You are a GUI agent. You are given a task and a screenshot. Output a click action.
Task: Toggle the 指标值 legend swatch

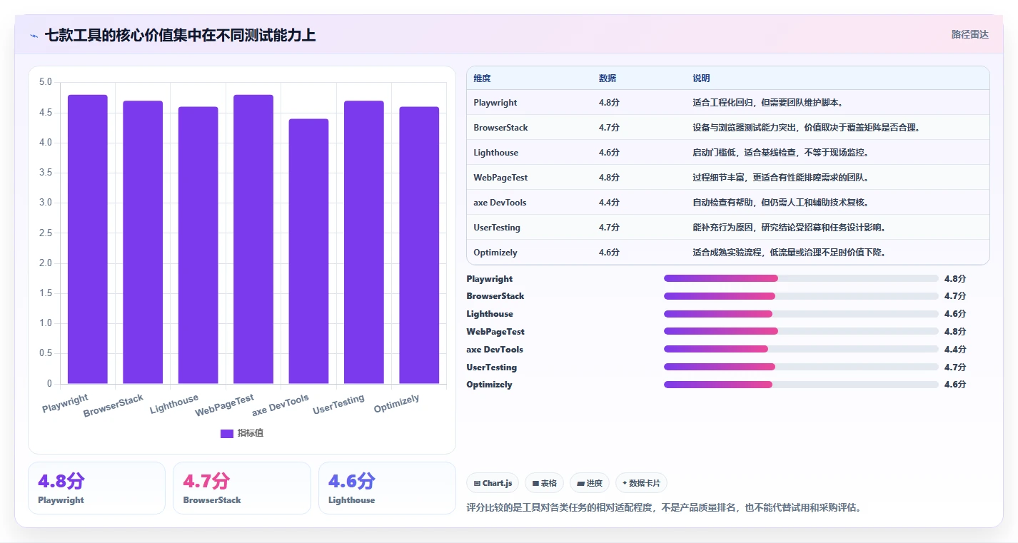point(227,433)
